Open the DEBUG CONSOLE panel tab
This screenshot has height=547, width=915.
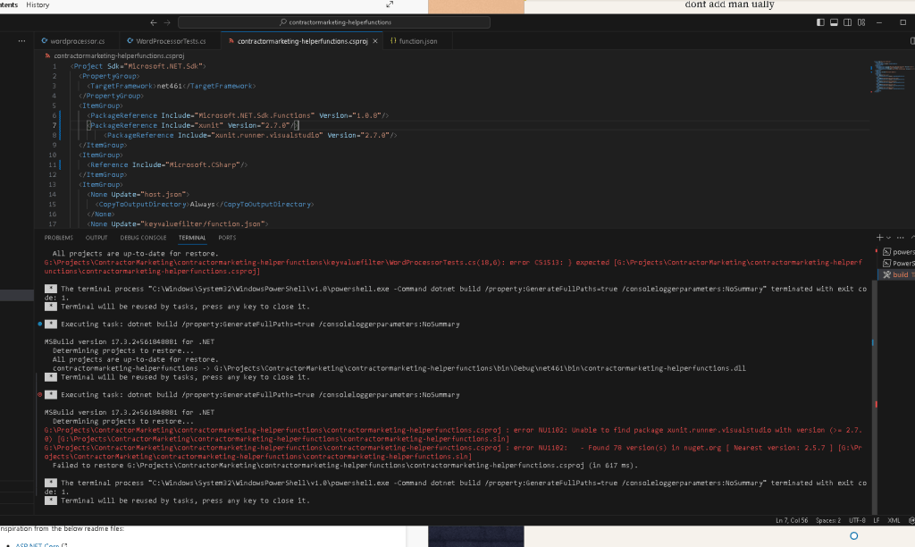143,238
